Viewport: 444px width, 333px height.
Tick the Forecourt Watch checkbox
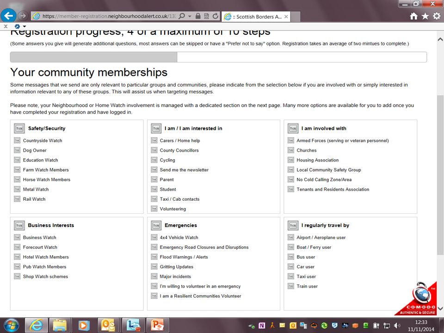(x=17, y=247)
